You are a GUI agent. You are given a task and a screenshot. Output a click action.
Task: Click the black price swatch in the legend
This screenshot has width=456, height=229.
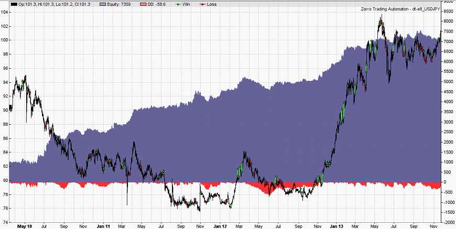14,4
